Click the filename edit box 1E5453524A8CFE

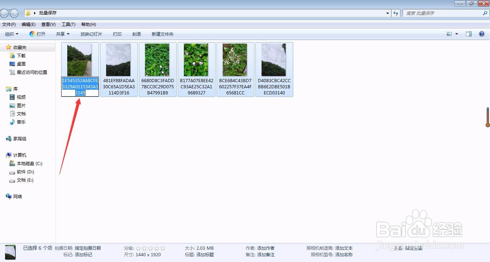coord(80,86)
